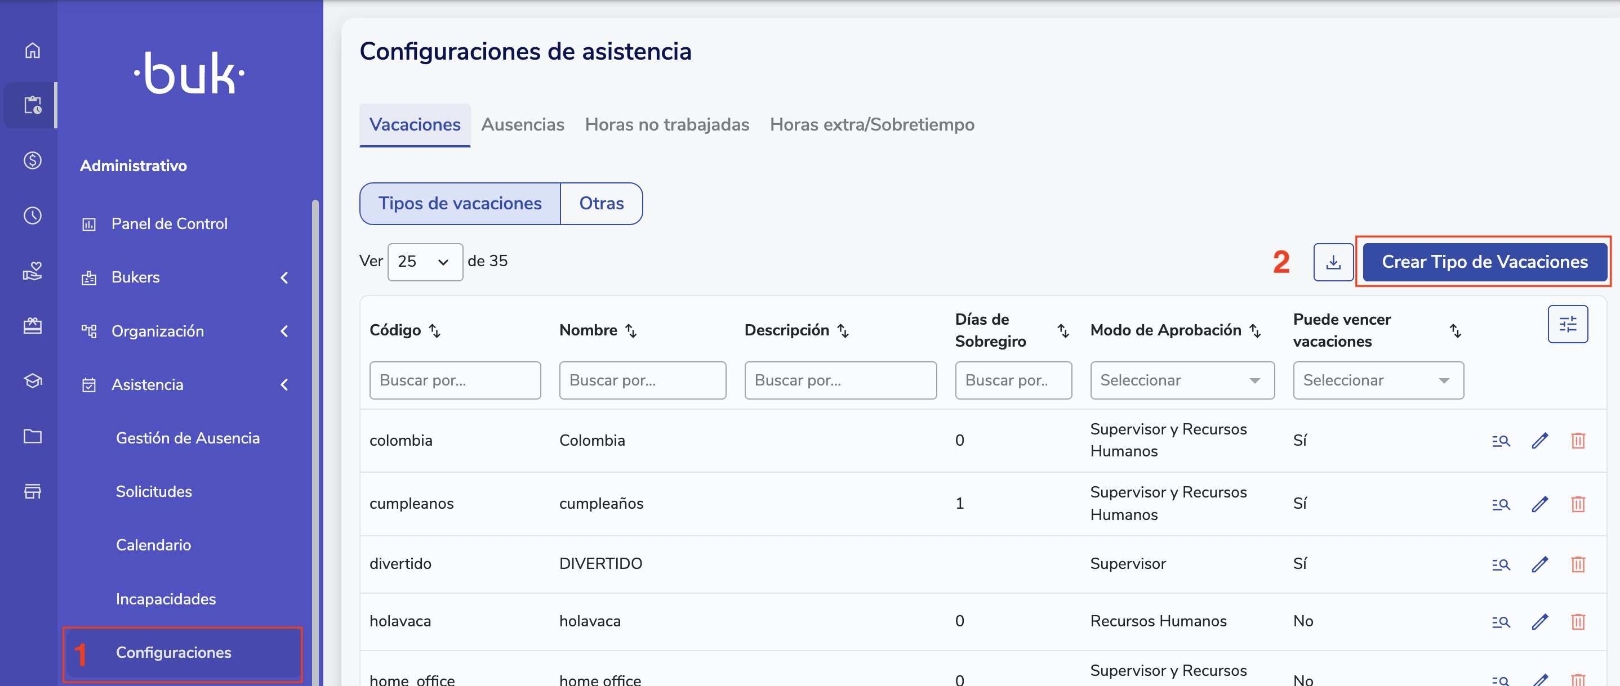Select the Tipos de vacaciones toggle
This screenshot has width=1620, height=686.
[460, 204]
